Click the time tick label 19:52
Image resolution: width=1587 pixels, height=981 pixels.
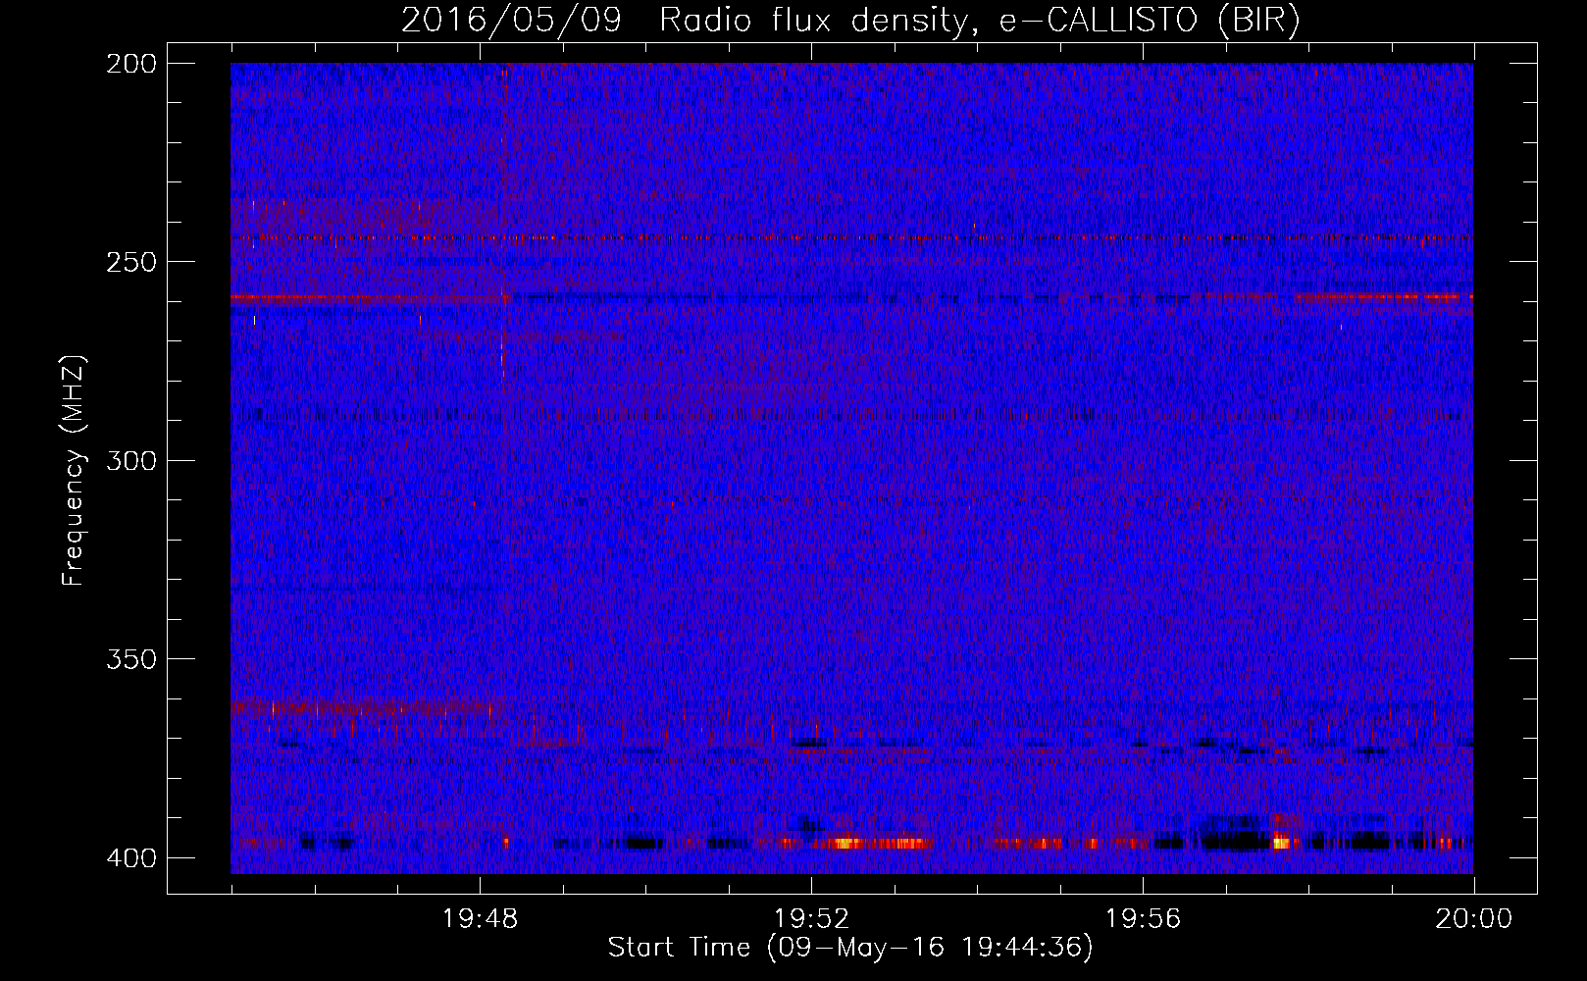(x=811, y=919)
